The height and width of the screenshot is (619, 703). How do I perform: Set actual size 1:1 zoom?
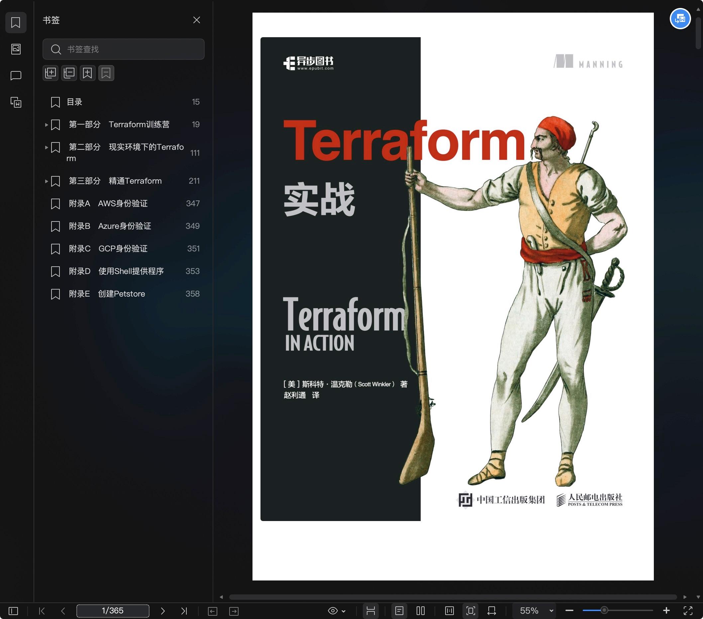pyautogui.click(x=449, y=611)
